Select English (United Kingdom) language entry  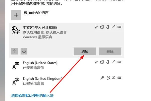pos(66,81)
